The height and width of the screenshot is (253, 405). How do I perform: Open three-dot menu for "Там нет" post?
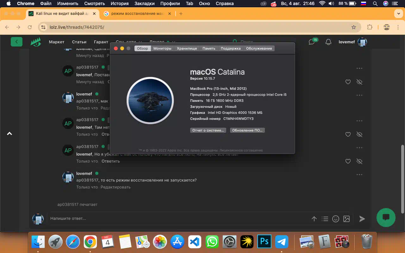pyautogui.click(x=359, y=121)
